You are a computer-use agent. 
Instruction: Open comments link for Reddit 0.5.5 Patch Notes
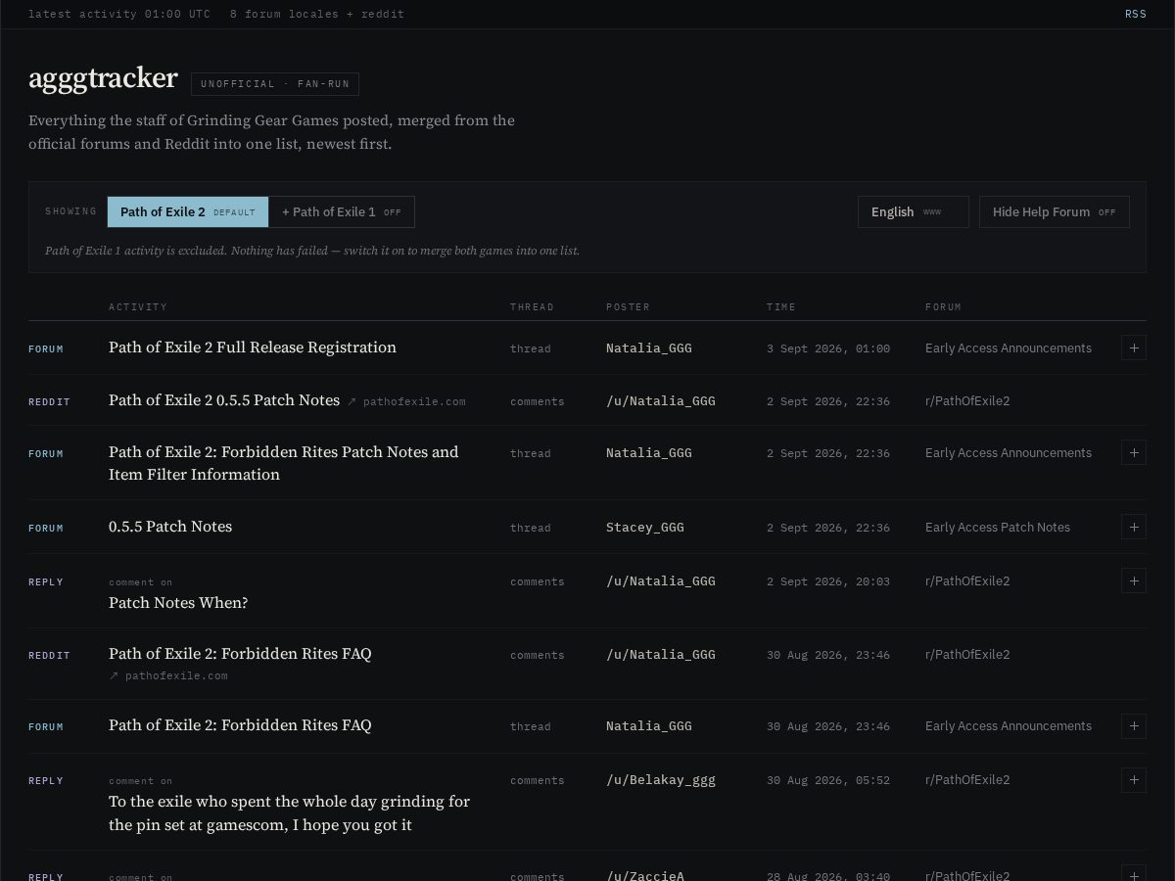pyautogui.click(x=537, y=401)
